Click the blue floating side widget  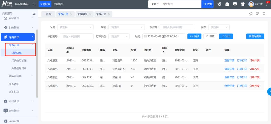click(x=269, y=92)
